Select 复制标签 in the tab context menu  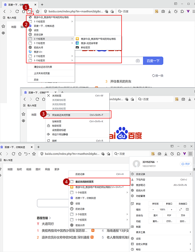pyautogui.click(x=78, y=121)
